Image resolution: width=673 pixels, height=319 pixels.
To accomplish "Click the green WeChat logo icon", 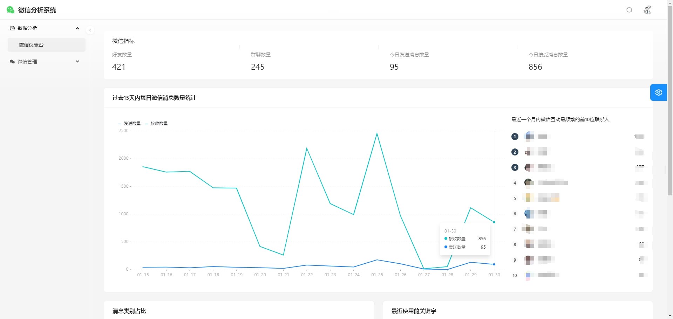I will [11, 10].
